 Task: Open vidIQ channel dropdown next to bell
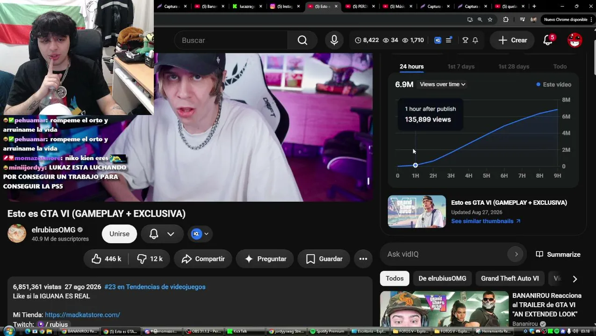[x=200, y=234]
